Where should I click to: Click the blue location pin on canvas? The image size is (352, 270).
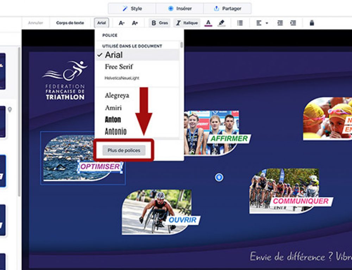(219, 177)
